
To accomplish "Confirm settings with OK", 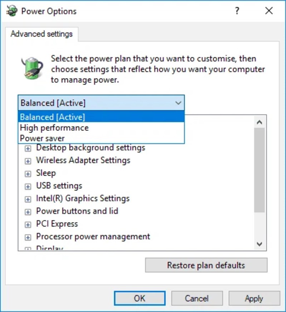I will point(139,298).
